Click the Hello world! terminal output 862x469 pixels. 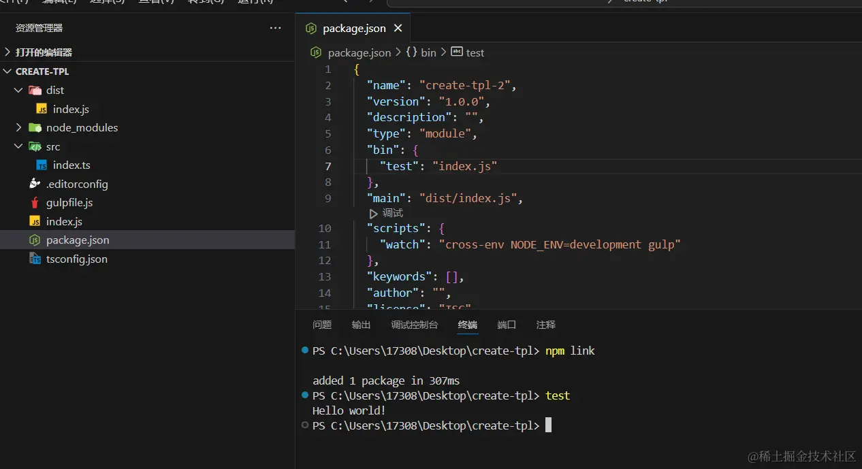(x=349, y=410)
